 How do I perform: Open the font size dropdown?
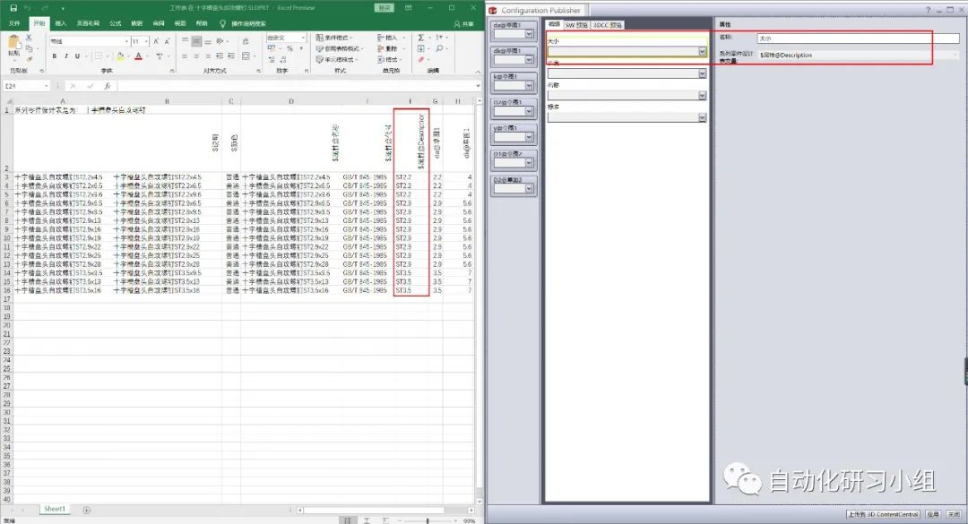coord(146,41)
